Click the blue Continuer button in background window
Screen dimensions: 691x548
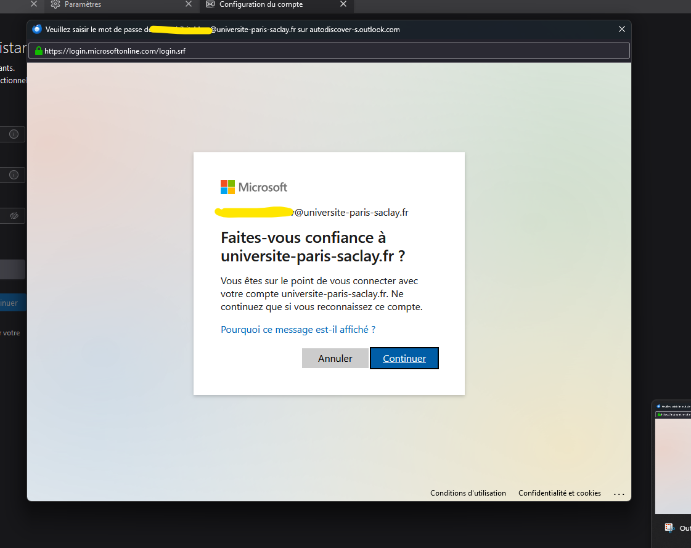(13, 303)
